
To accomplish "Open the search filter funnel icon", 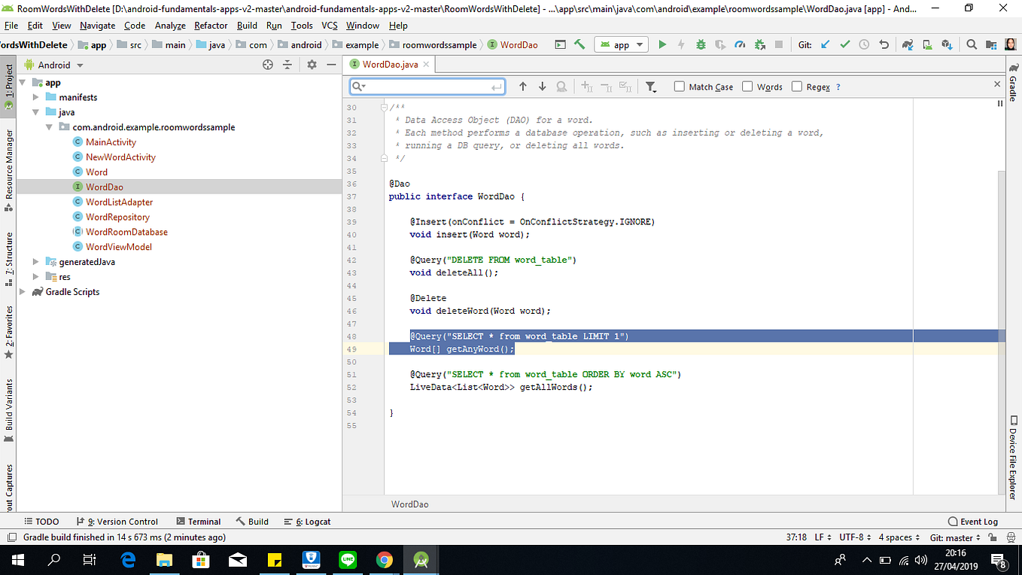I will coord(651,87).
